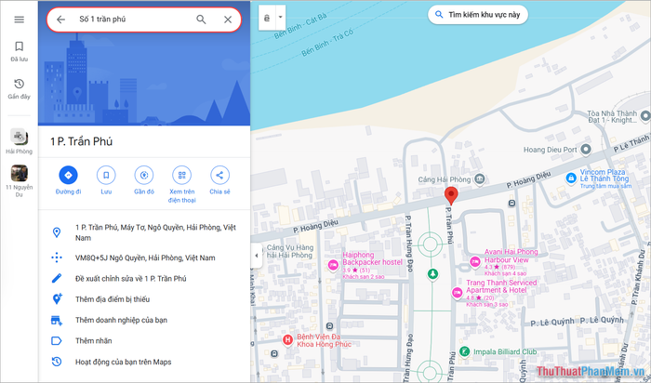Open Gần đây recent history

pos(20,89)
